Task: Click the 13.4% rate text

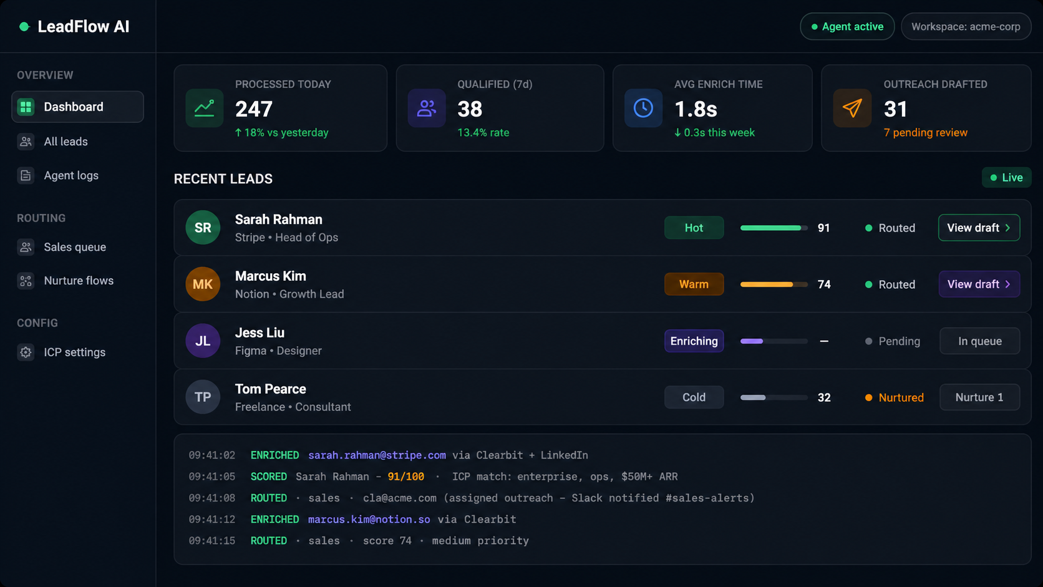Action: (483, 133)
